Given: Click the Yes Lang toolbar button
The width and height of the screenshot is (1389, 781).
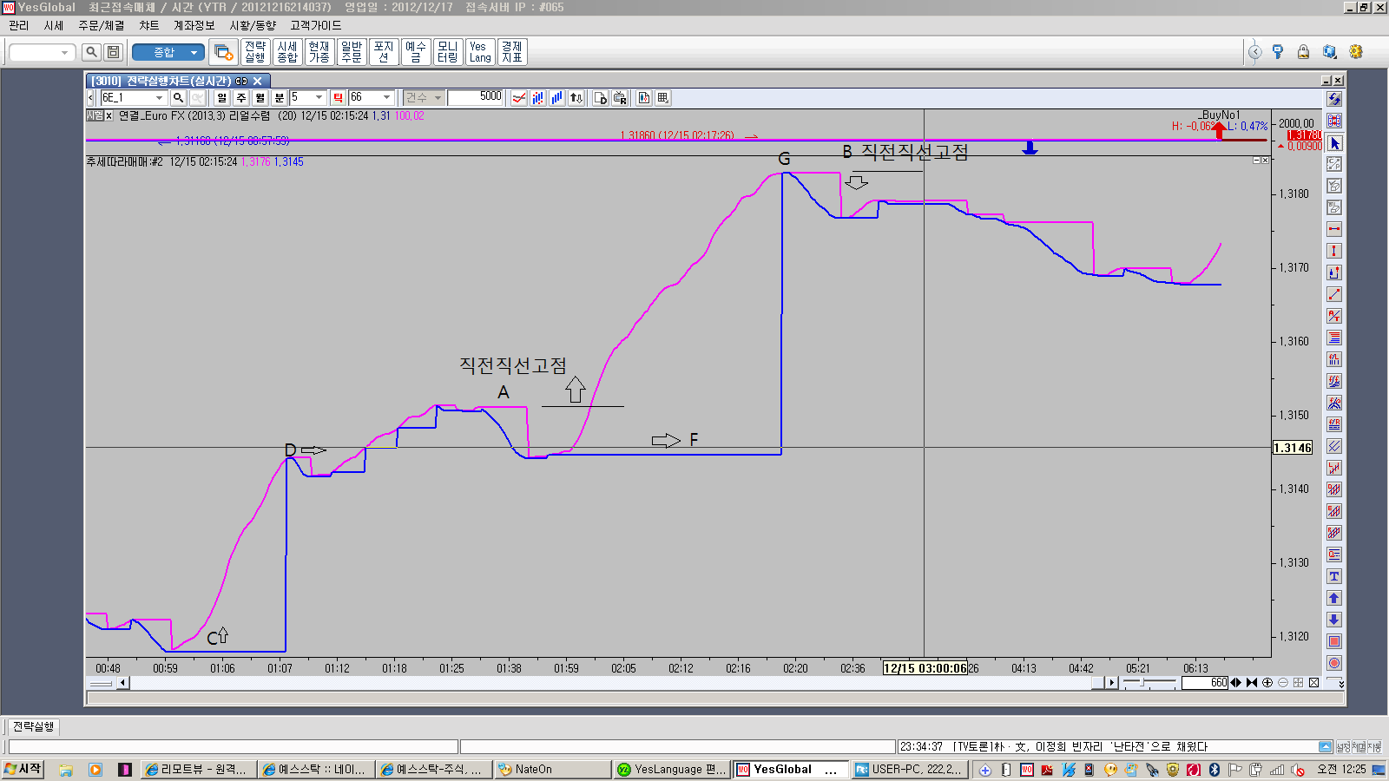Looking at the screenshot, I should [480, 52].
